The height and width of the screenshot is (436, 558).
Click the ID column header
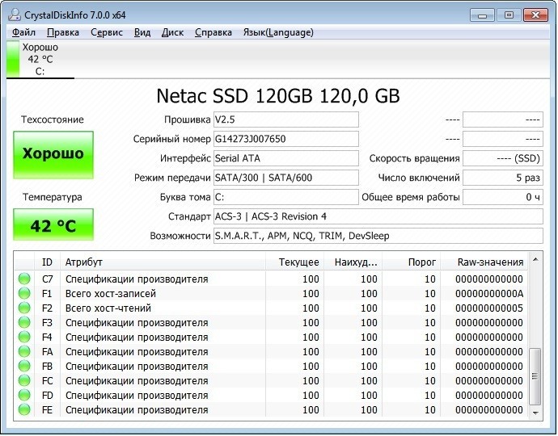coord(47,262)
